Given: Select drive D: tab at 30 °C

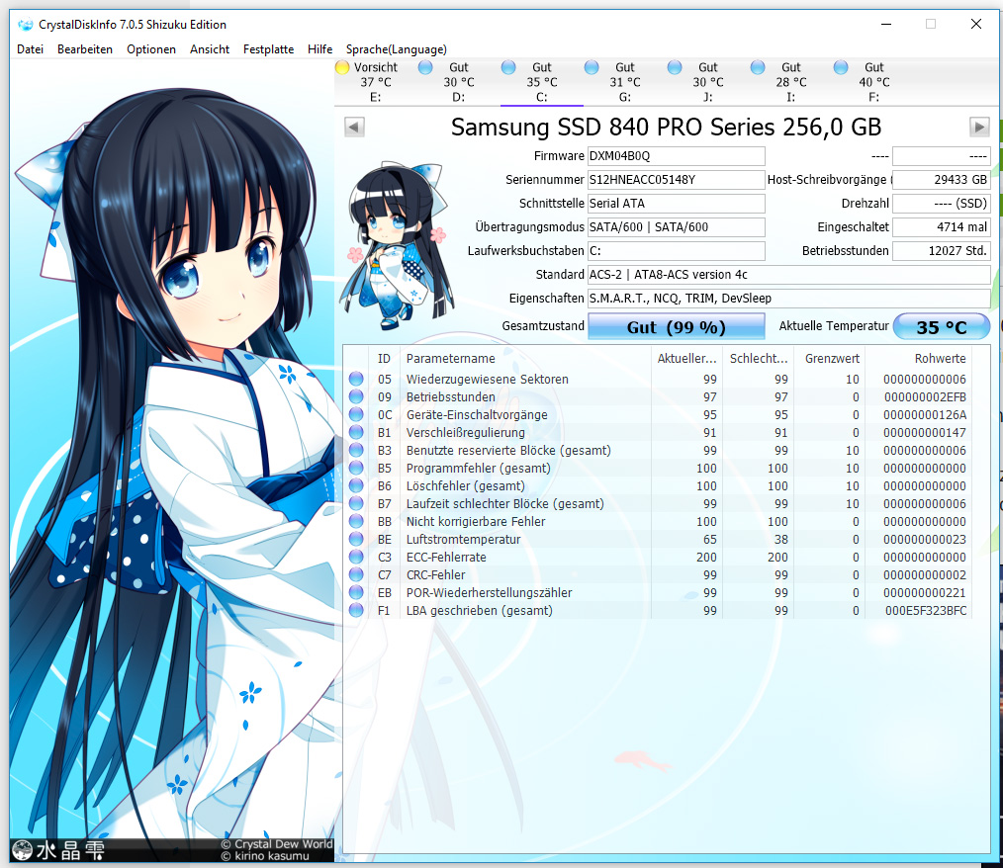Looking at the screenshot, I should pos(459,82).
